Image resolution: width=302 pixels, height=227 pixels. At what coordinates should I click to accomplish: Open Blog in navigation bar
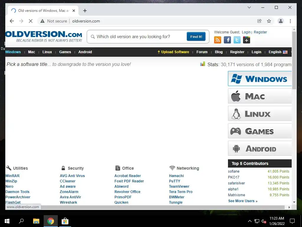click(219, 52)
